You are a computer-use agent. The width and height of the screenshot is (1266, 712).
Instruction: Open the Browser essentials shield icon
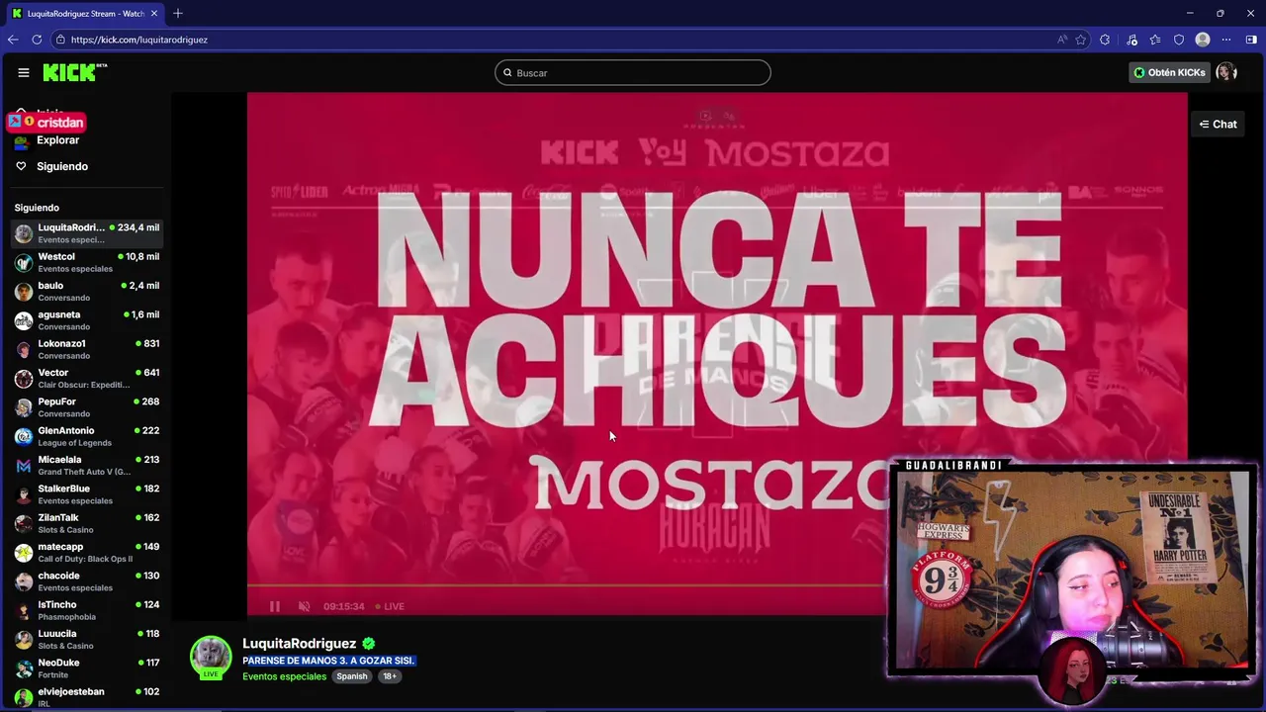pyautogui.click(x=1179, y=40)
